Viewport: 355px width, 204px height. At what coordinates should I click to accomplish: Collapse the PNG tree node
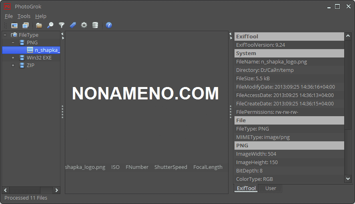click(x=13, y=42)
